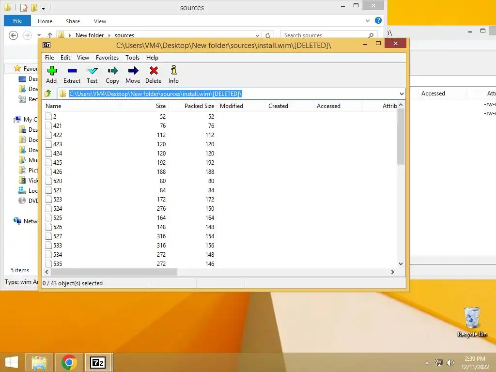Sort by the Size column header

click(144, 106)
